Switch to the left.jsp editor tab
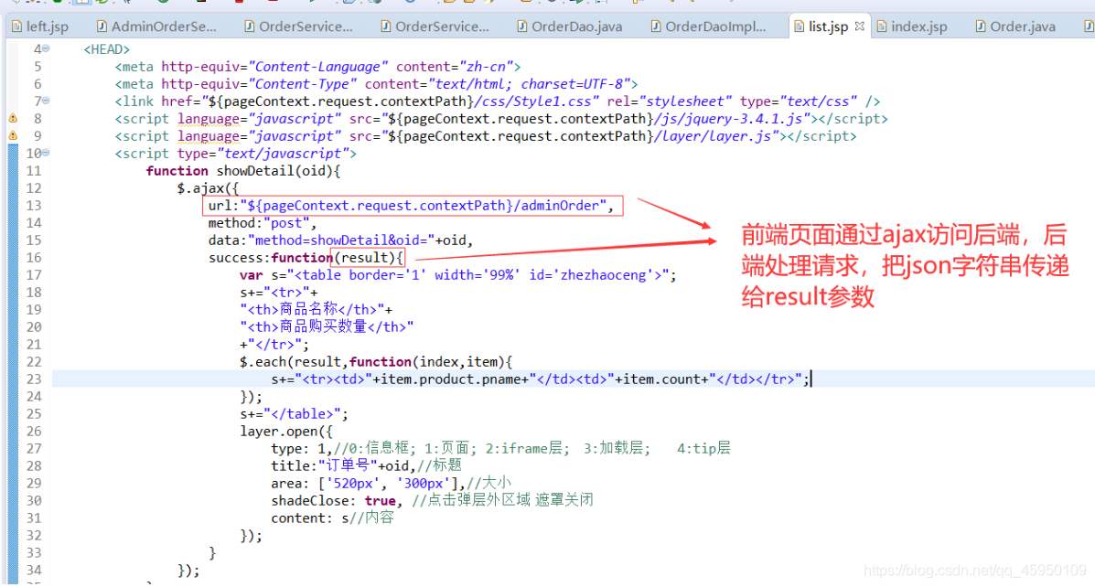1095x587 pixels. pos(47,27)
